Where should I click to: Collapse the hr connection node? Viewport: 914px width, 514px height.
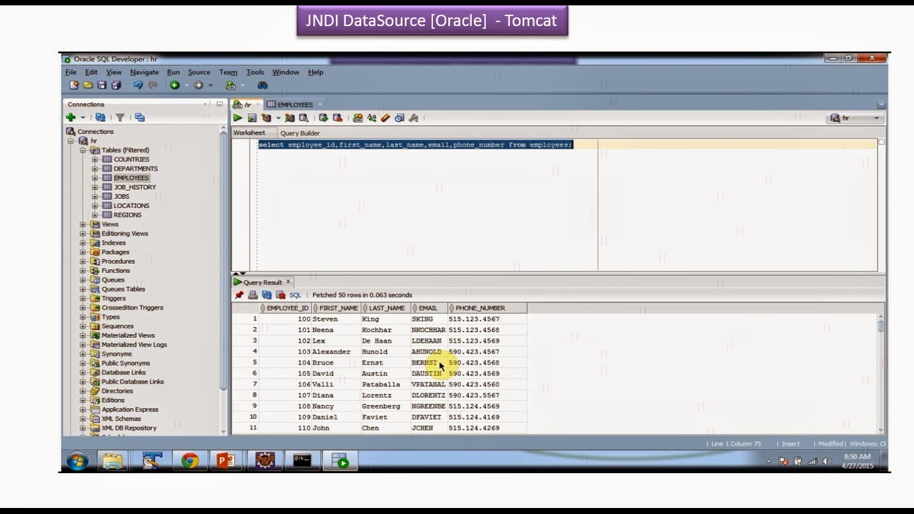coord(71,141)
